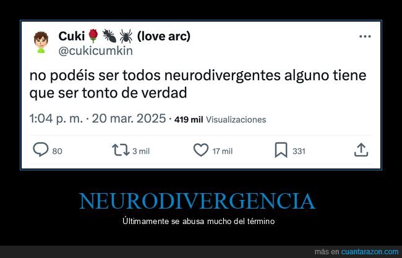Image resolution: width=402 pixels, height=258 pixels.
Task: Click the Mii avatar profile picture
Action: 41,42
